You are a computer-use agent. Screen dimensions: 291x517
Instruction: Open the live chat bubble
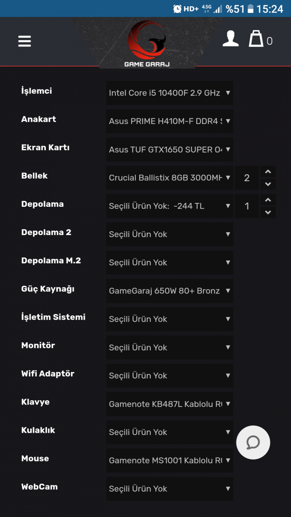[253, 443]
